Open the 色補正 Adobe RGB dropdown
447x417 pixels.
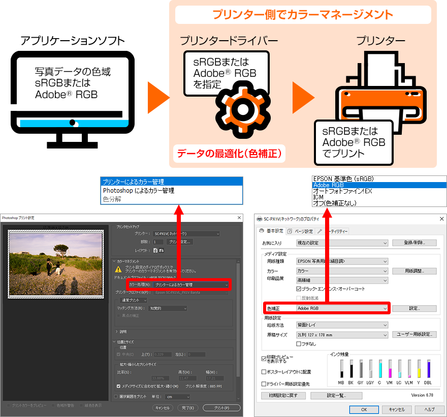(342, 308)
